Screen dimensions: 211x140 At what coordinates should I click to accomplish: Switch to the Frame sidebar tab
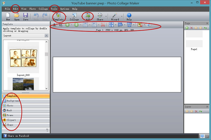[x=26, y=115]
